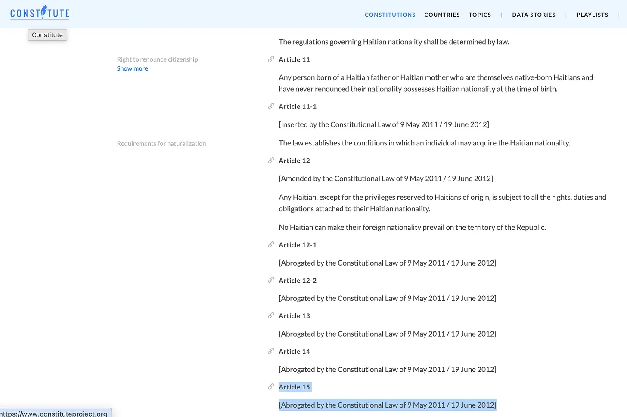627x417 pixels.
Task: Click paragraph 'Any person born of a Haitian father'
Action: [x=436, y=83]
